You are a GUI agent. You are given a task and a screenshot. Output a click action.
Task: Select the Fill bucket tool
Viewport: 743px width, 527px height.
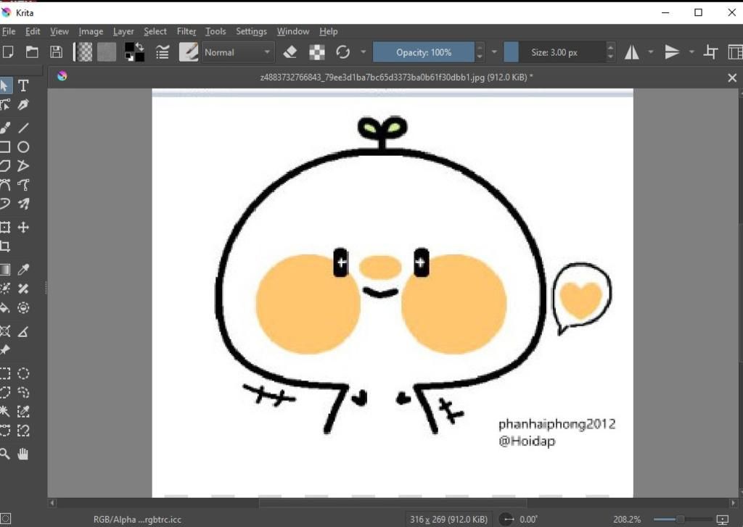pyautogui.click(x=5, y=308)
